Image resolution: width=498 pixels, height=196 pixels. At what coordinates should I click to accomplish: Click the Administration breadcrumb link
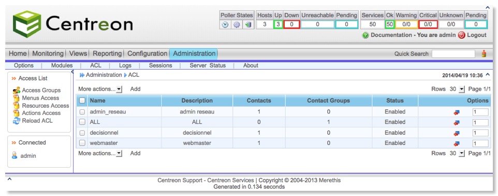(104, 75)
